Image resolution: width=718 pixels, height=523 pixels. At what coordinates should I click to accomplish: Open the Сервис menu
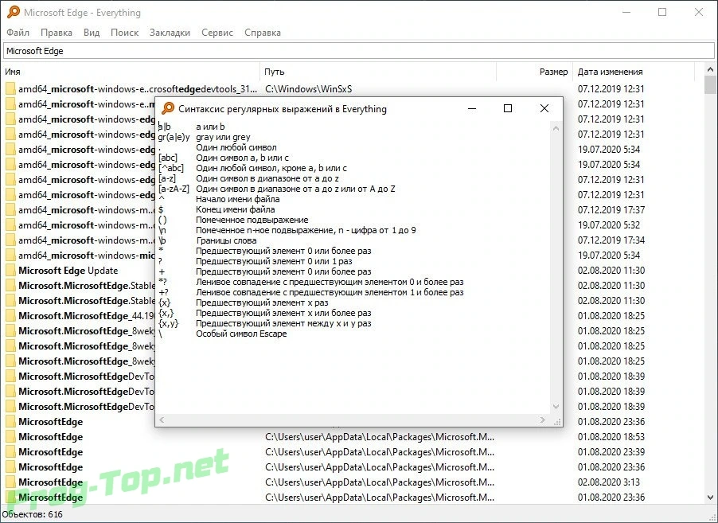217,33
